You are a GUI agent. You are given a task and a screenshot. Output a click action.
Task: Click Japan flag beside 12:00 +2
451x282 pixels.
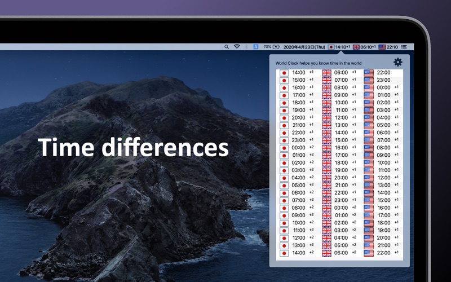tap(284, 238)
